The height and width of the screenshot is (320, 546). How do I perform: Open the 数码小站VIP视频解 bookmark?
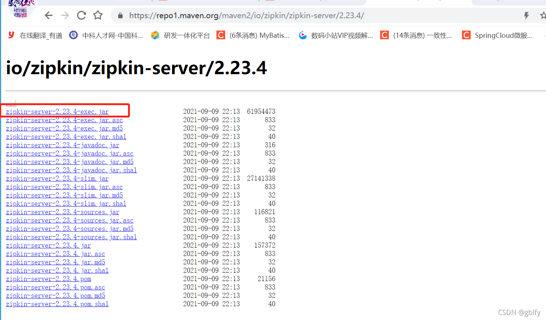(x=336, y=35)
